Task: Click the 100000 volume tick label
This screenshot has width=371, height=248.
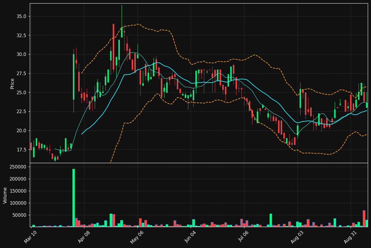Action: (18, 203)
